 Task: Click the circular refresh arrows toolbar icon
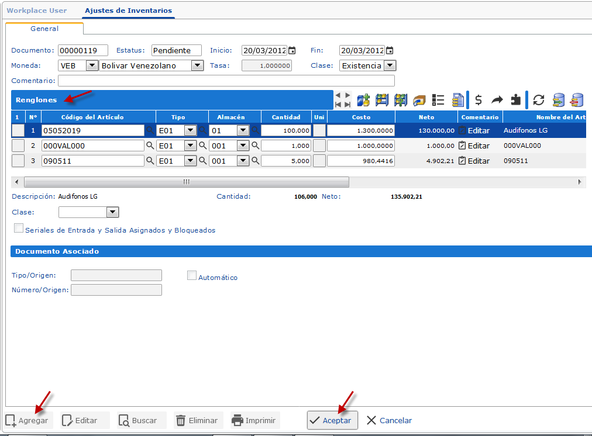[539, 100]
